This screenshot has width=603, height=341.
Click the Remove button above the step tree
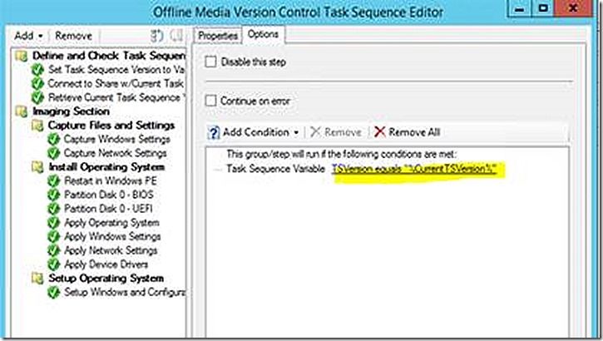coord(73,36)
